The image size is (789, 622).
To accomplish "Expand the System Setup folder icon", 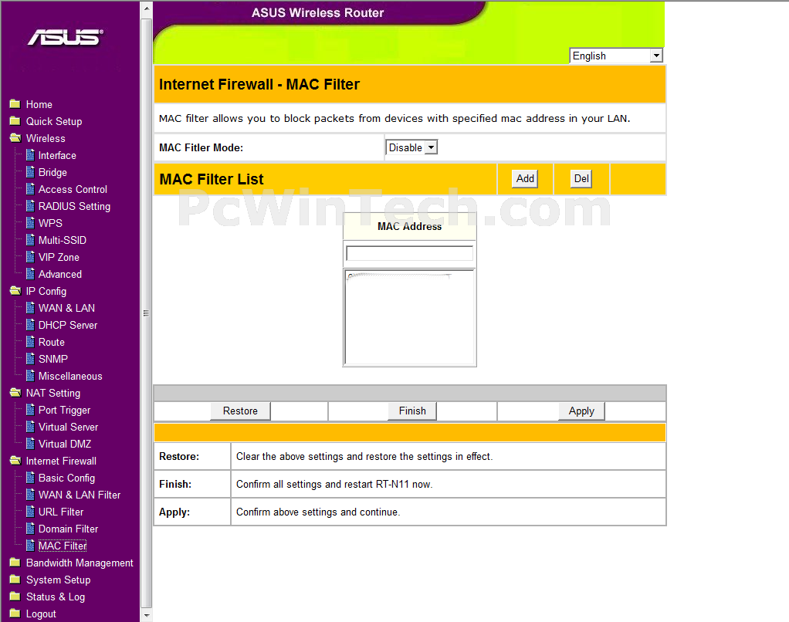I will tap(15, 580).
